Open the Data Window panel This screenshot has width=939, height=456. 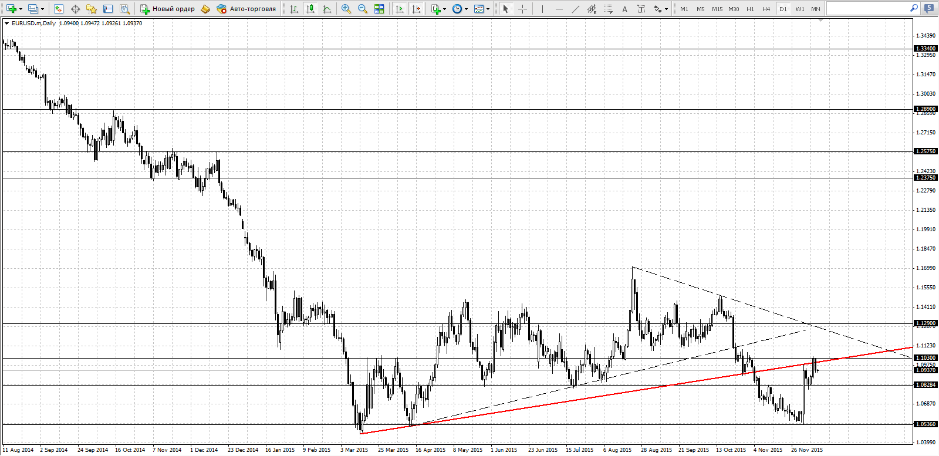click(75, 9)
